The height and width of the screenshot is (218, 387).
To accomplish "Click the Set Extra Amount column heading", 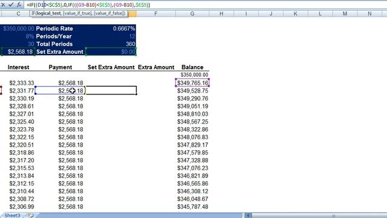I will coord(111,67).
